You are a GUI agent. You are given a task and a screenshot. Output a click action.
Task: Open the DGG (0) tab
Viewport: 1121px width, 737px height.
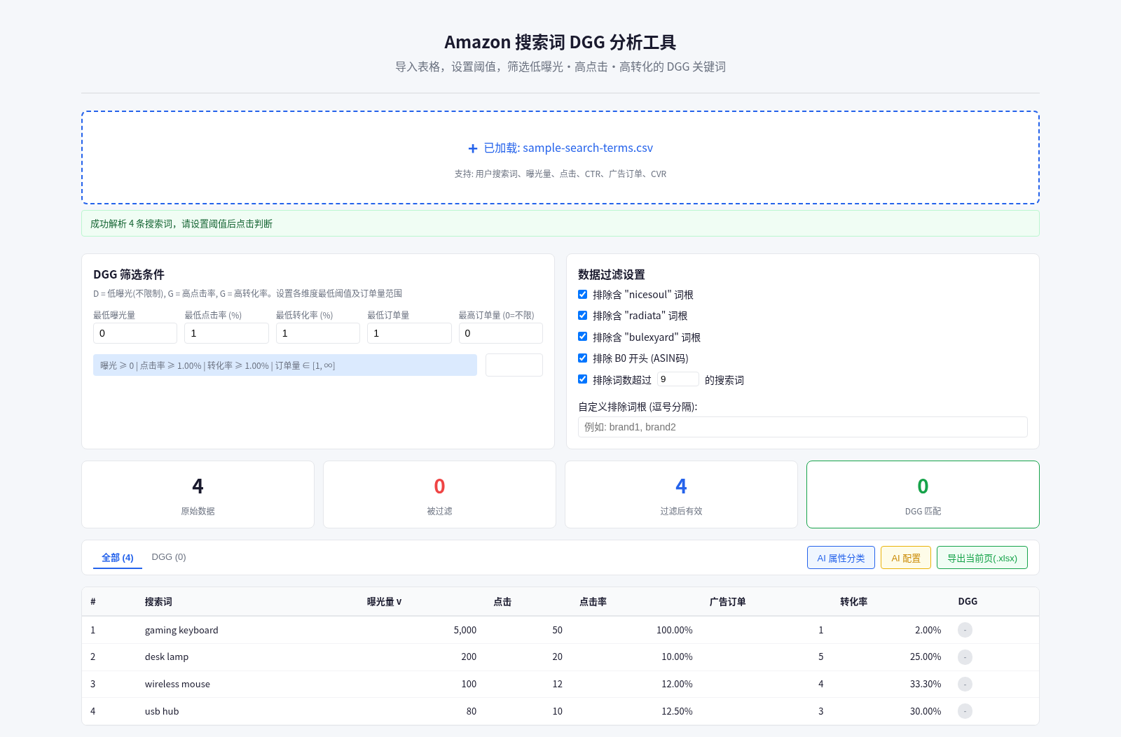[169, 557]
